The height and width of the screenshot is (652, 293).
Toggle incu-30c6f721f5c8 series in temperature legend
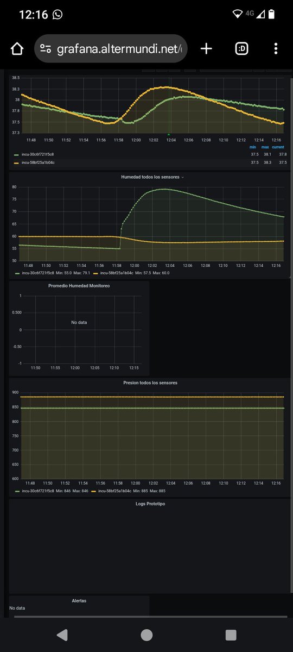38,154
